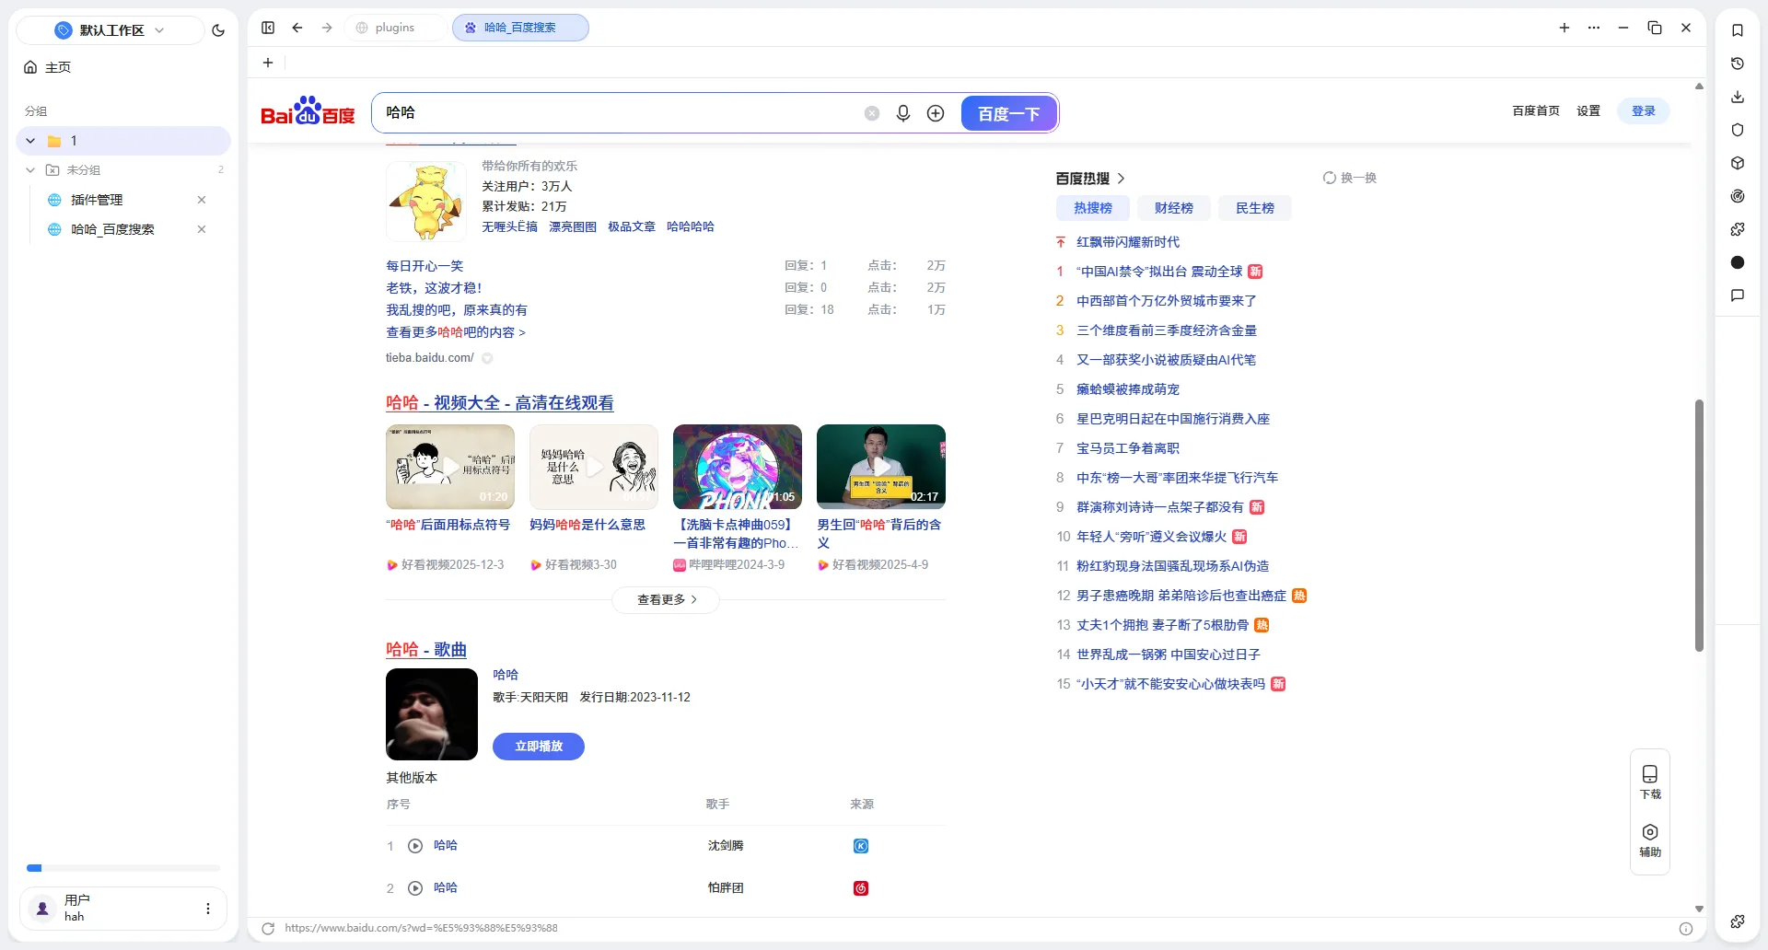Open user hah options menu
Image resolution: width=1768 pixels, height=950 pixels.
(x=208, y=909)
